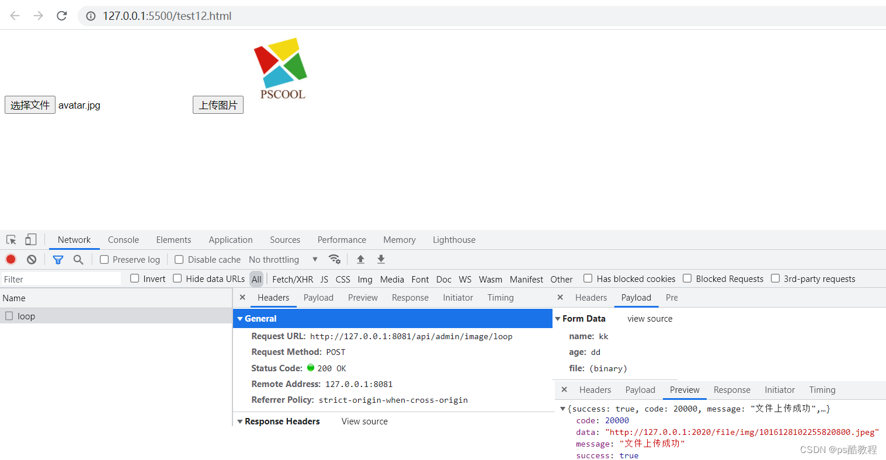Click the Name column header

pos(116,298)
